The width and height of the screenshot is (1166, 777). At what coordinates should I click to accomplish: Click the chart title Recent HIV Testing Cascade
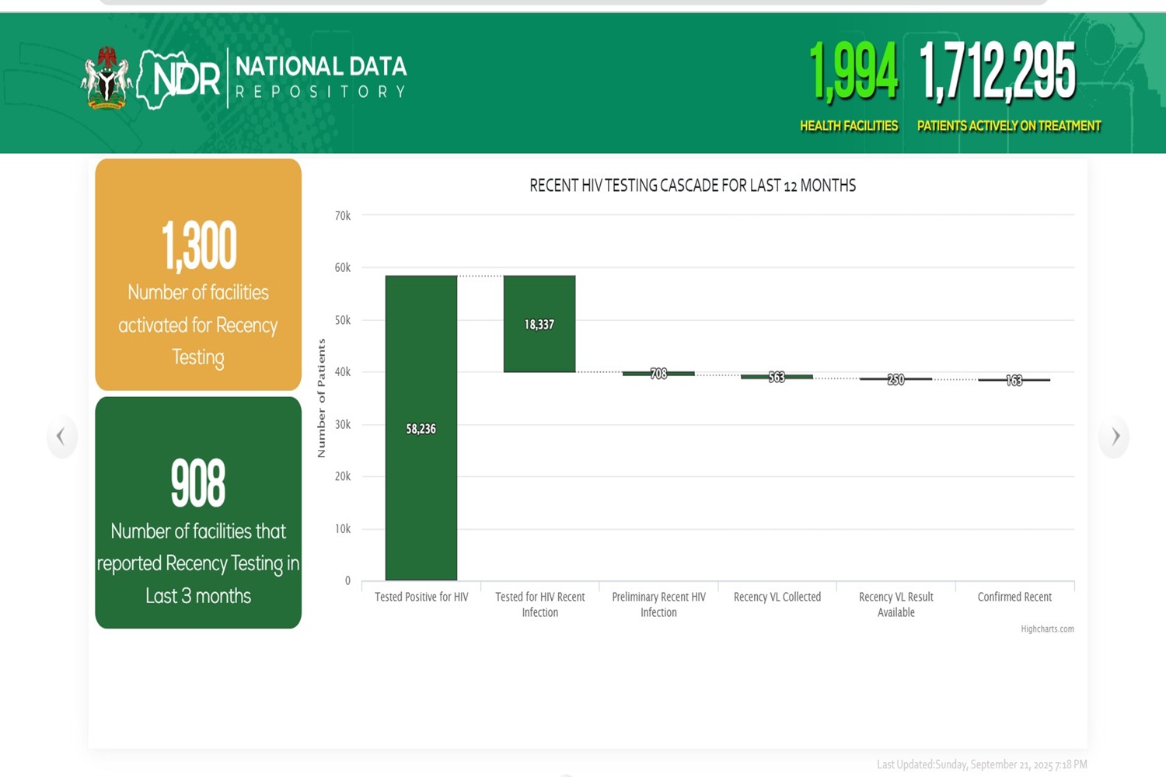click(692, 186)
